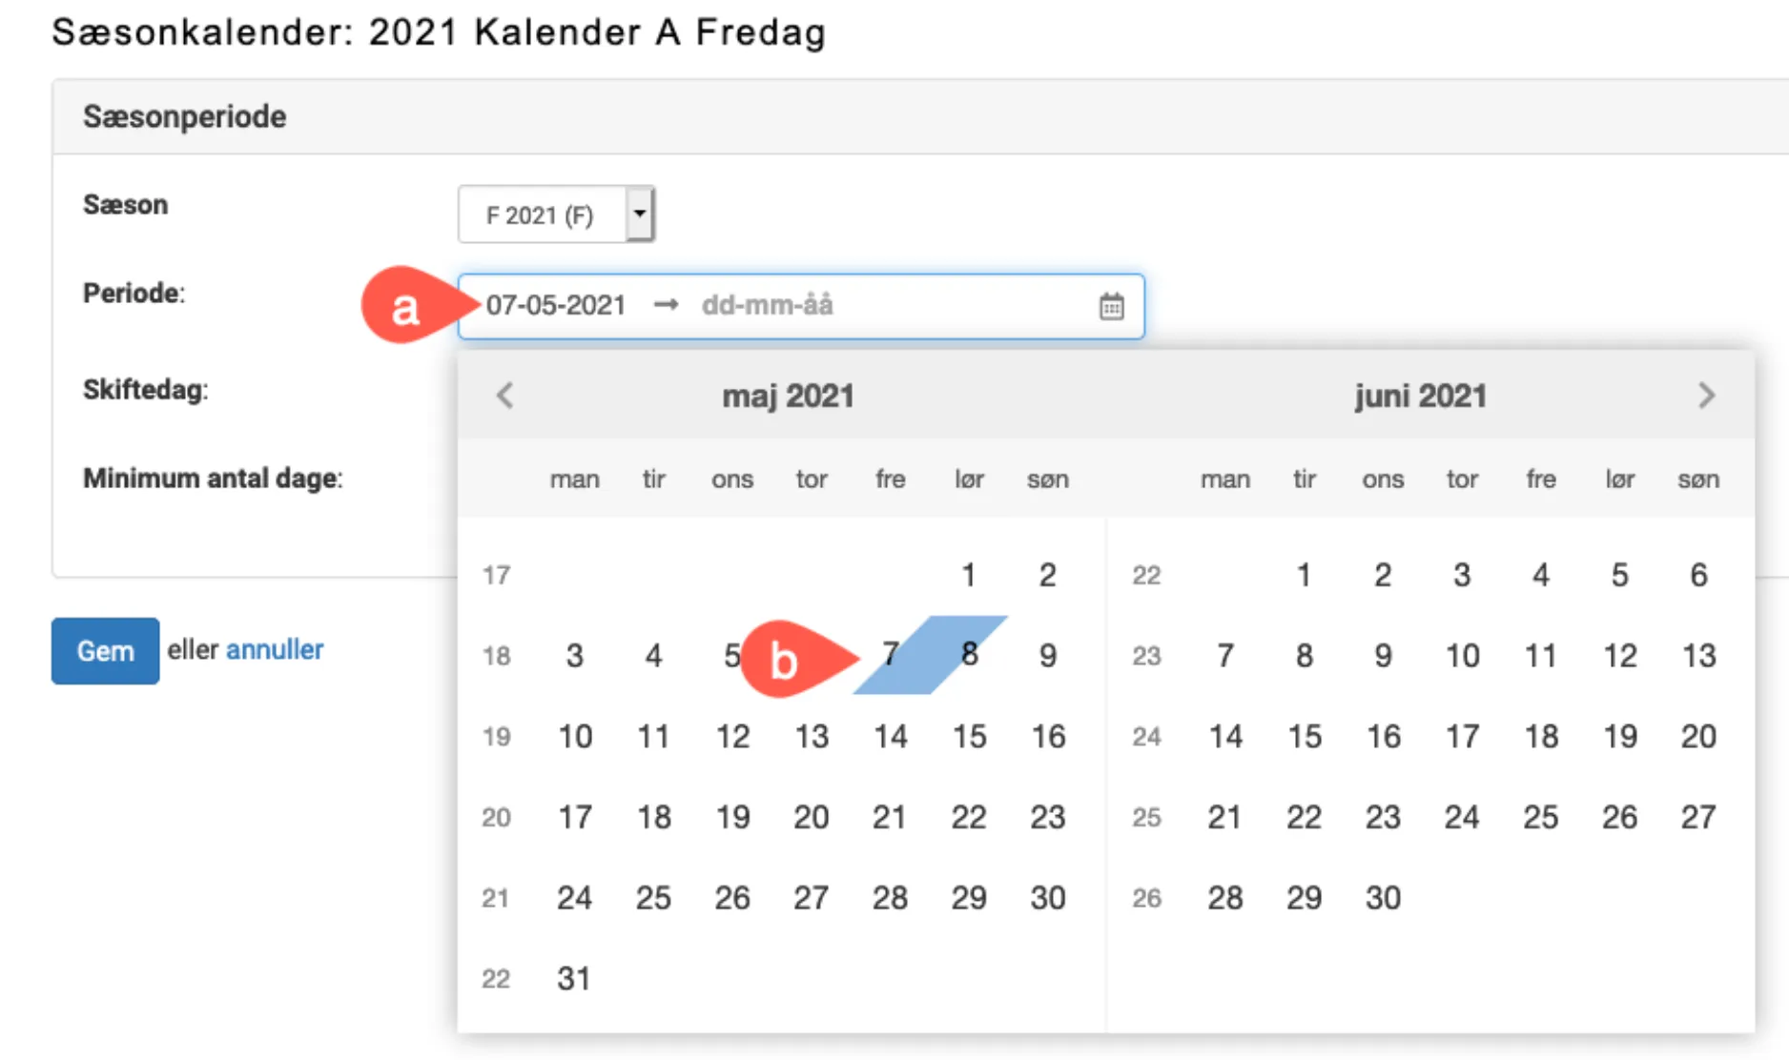The width and height of the screenshot is (1789, 1060).
Task: Pick 18 June 2021 in calendar
Action: 1540,736
